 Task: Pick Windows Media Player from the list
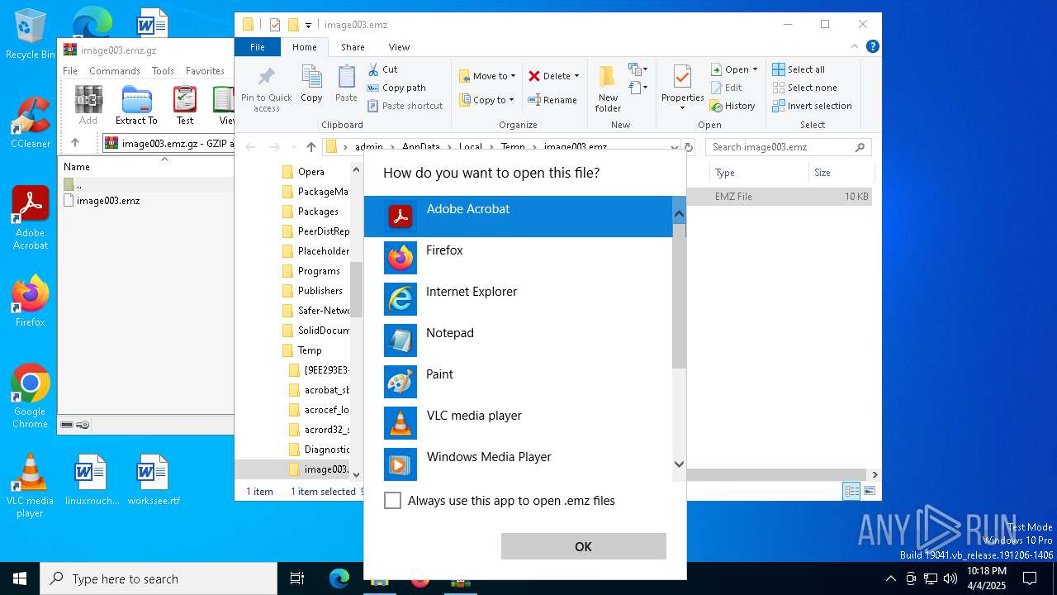[519, 463]
